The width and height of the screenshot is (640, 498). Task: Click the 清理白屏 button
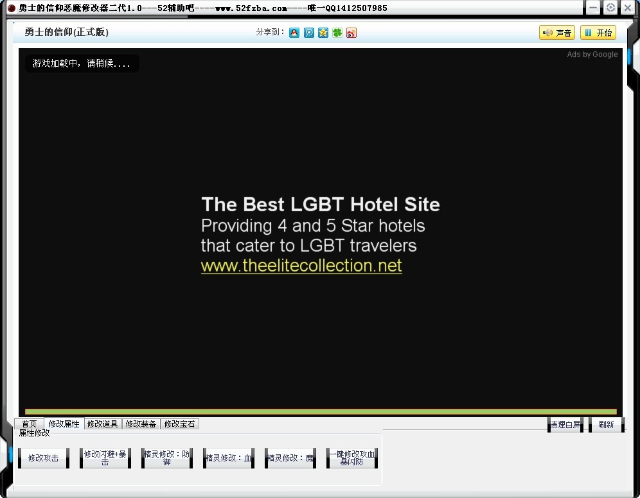[565, 425]
